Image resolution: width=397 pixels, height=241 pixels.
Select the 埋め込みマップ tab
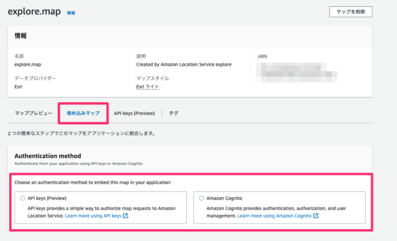pyautogui.click(x=83, y=113)
